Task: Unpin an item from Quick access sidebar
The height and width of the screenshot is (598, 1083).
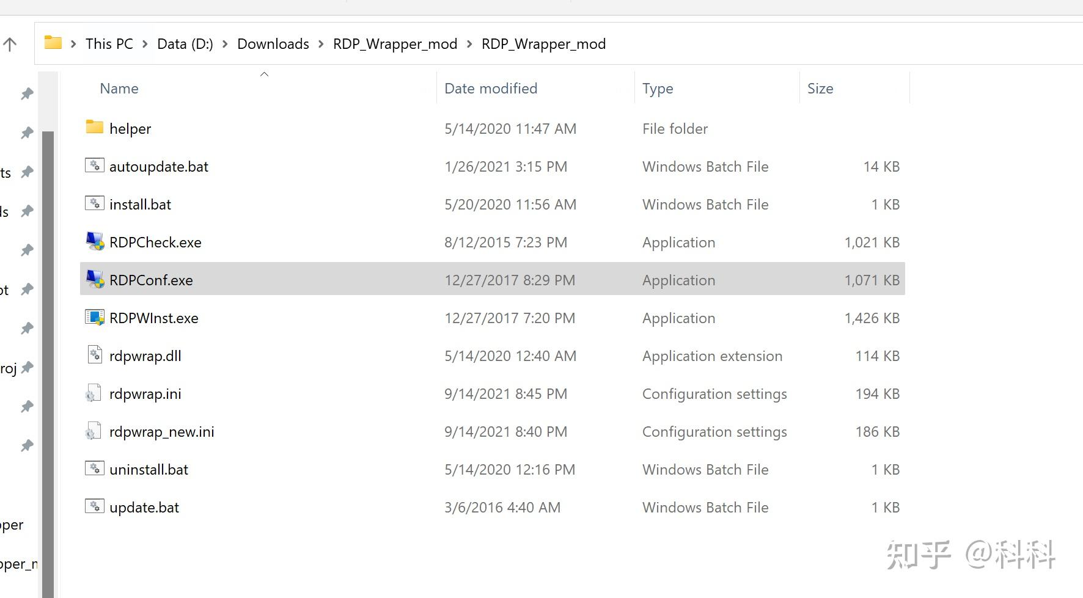Action: 27,93
